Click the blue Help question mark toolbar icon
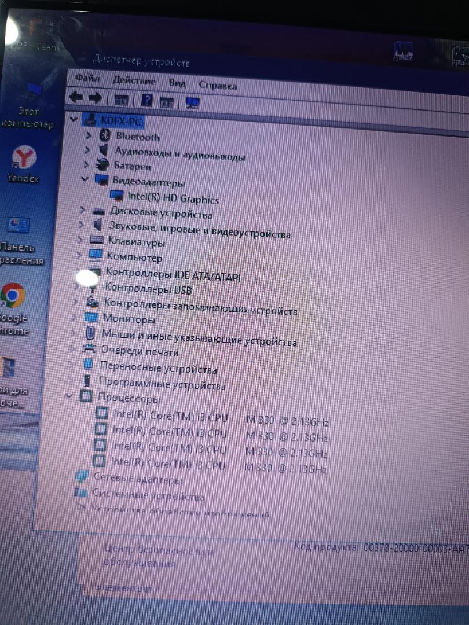469x625 pixels. point(147,100)
